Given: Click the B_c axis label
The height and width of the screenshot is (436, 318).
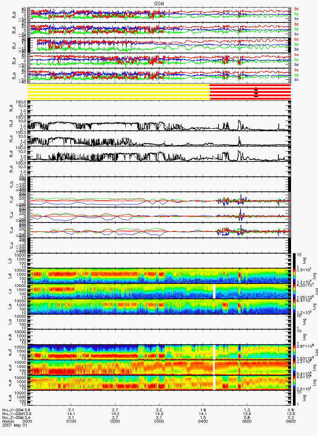Looking at the screenshot, I should pos(14,46).
